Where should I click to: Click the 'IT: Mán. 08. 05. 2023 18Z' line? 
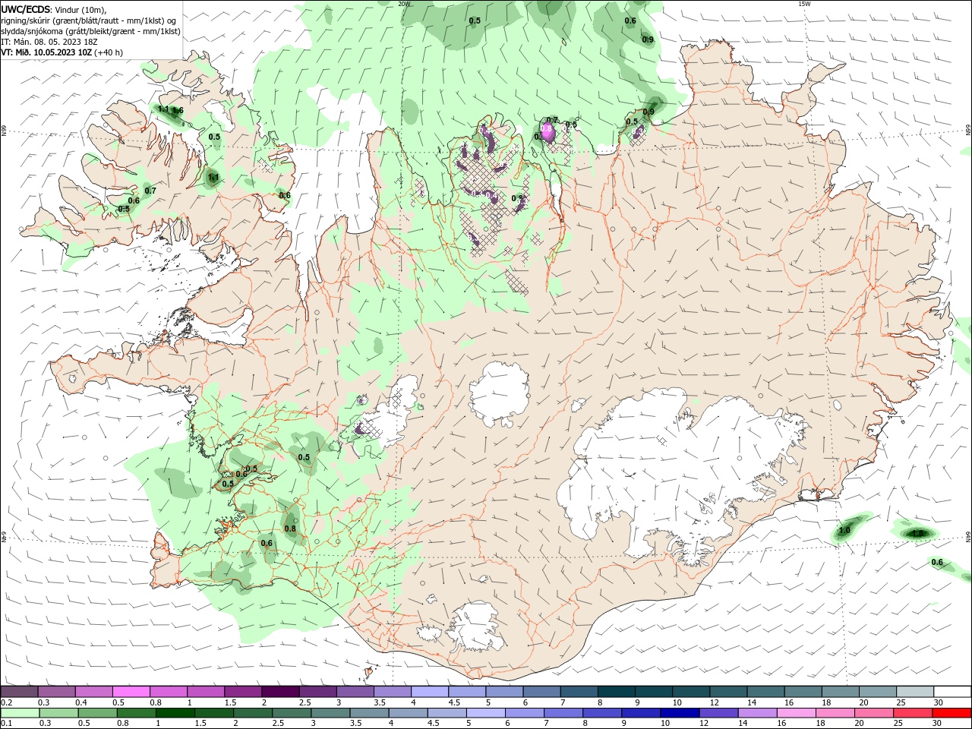pos(49,42)
